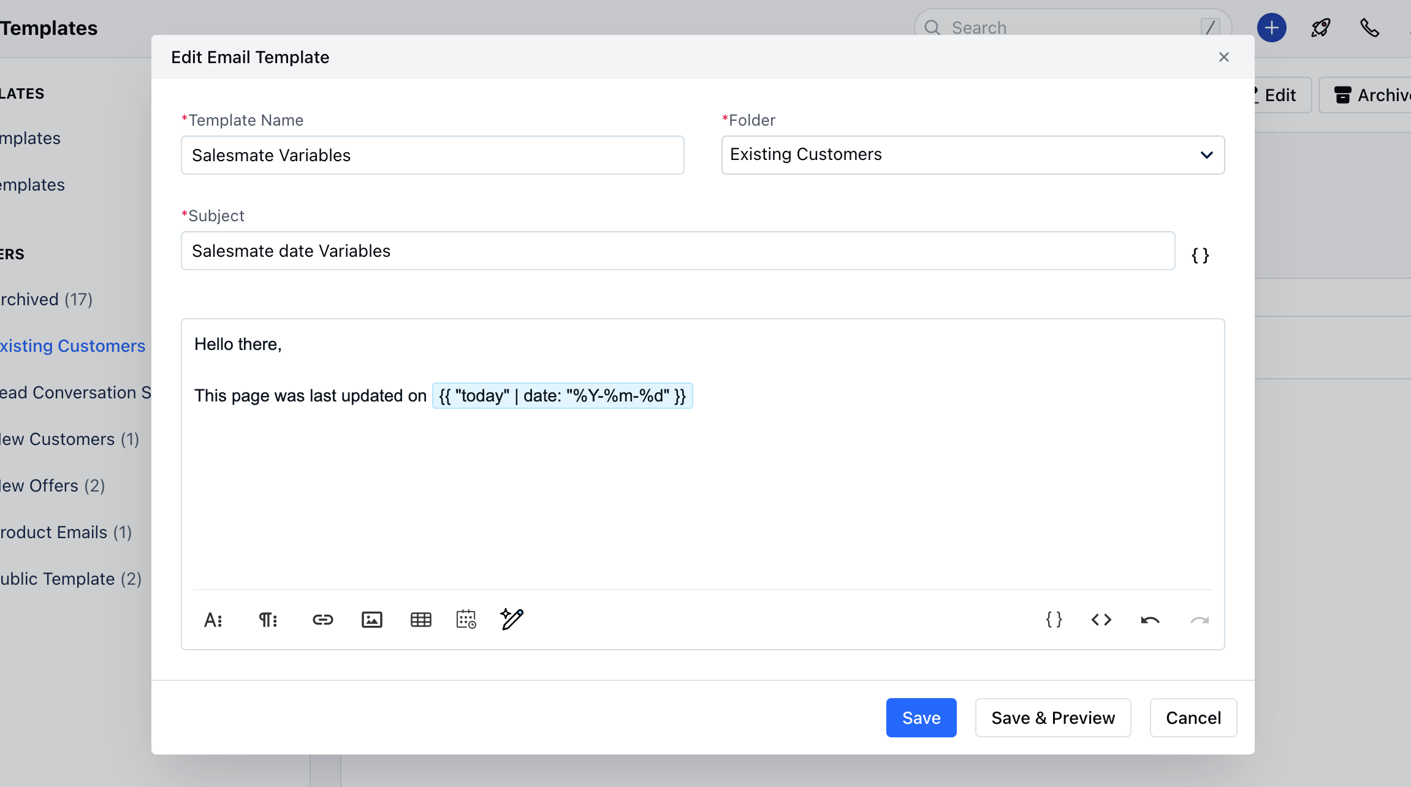1411x787 pixels.
Task: Undo the last editor change
Action: click(1150, 620)
